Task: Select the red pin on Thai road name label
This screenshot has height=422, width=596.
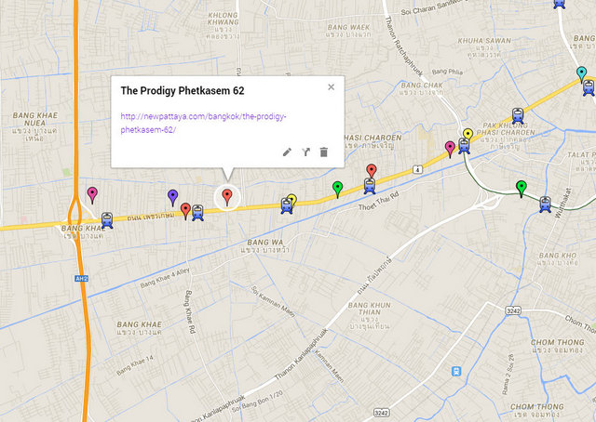Action: (185, 211)
